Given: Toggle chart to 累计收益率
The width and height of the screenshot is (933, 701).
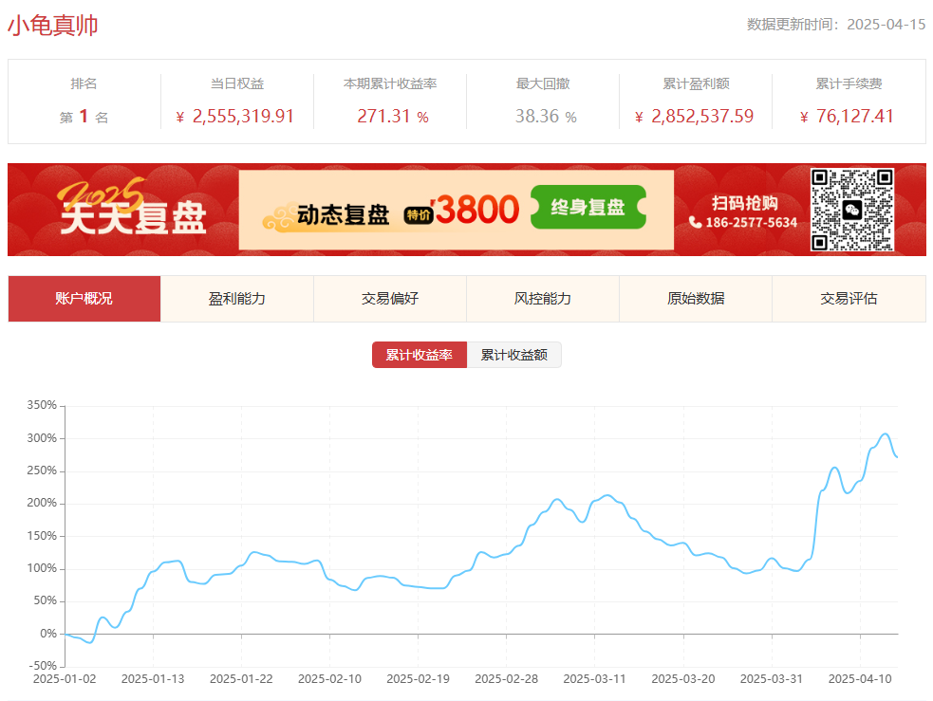Looking at the screenshot, I should pos(420,355).
